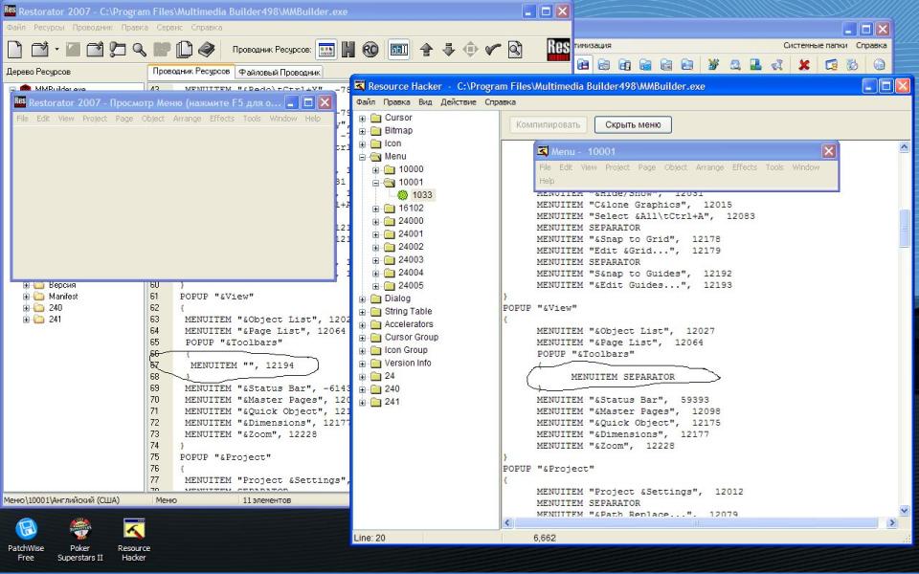Click the New file icon in Restorator toolbar

click(14, 50)
